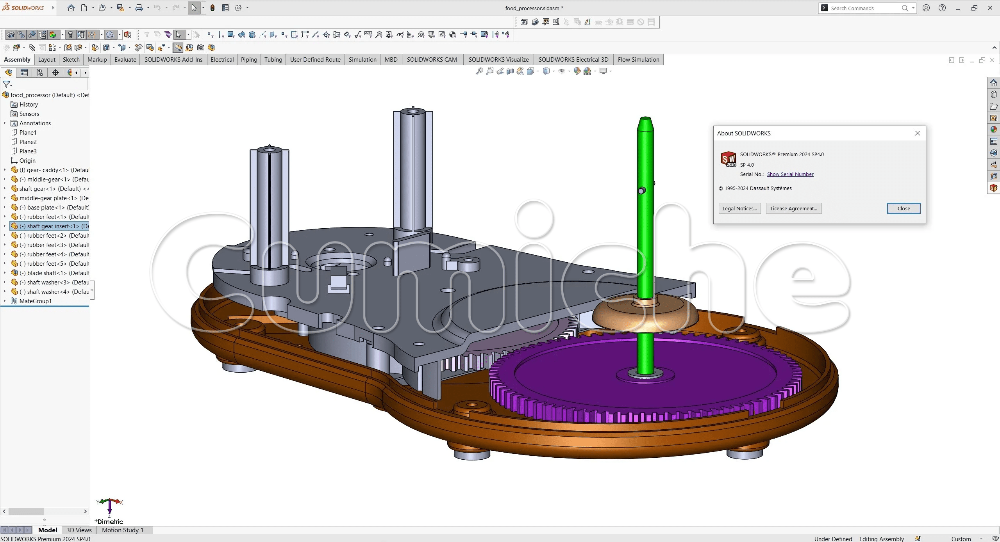Open the Design Library icon in task pane
The height and width of the screenshot is (542, 1000).
(x=994, y=94)
